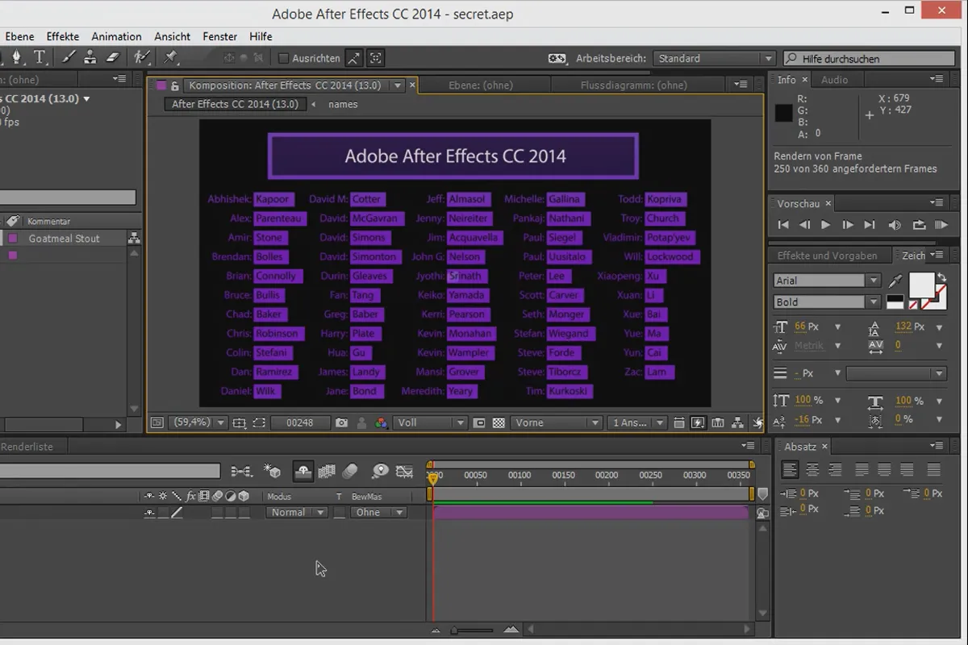This screenshot has height=645, width=968.
Task: Click the flowchart icon beside Goatmeal Stout
Action: coord(134,239)
